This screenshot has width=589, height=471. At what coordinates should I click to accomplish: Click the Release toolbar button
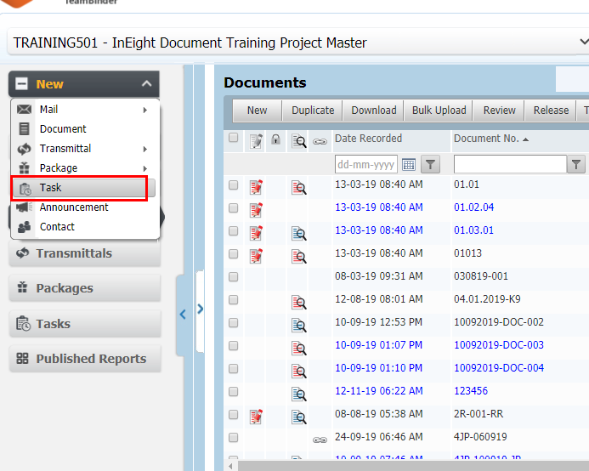click(x=551, y=111)
